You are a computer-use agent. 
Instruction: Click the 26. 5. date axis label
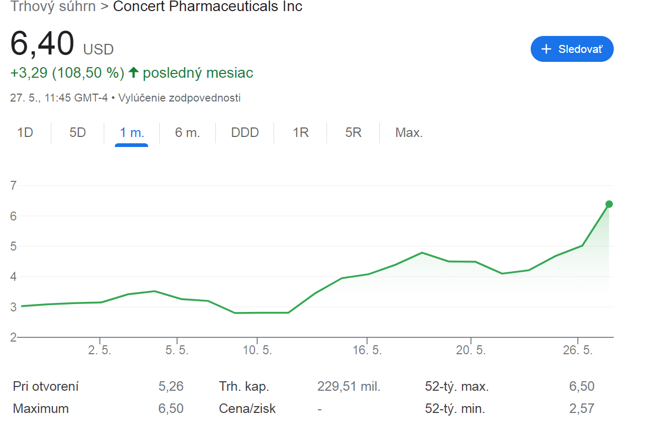(578, 351)
